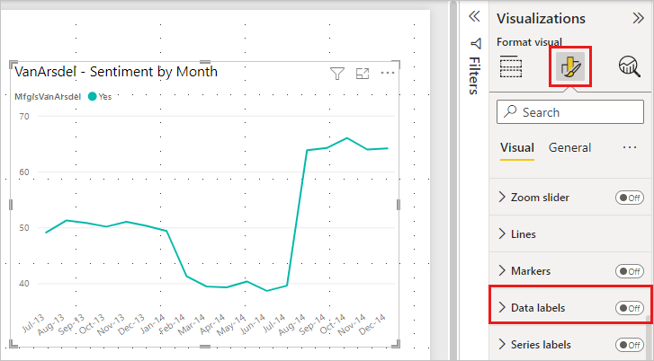Click the Filters funnel icon beside pane label

click(x=476, y=44)
